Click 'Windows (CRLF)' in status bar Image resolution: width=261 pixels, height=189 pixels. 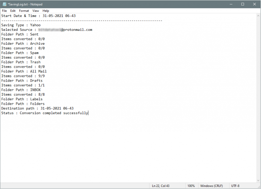coord(211,186)
